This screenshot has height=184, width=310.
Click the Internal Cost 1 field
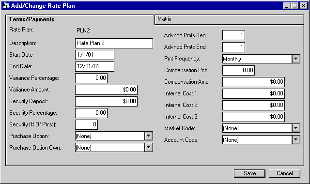tap(253, 93)
